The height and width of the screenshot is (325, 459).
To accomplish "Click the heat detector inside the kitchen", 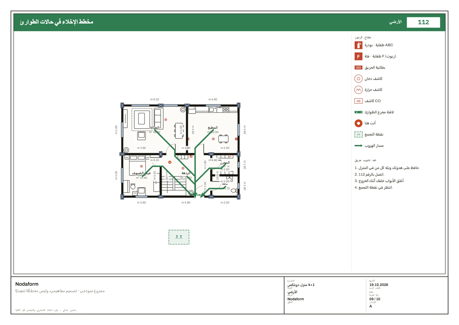I will point(213,139).
